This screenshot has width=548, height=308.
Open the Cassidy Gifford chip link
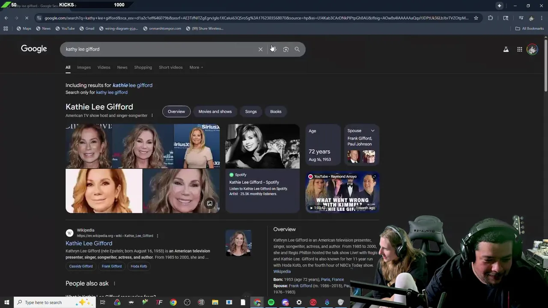(x=81, y=266)
